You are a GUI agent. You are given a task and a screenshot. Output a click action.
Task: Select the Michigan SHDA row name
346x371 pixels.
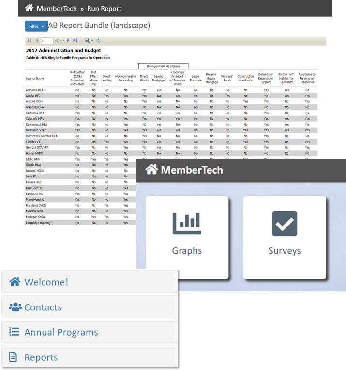pos(36,217)
